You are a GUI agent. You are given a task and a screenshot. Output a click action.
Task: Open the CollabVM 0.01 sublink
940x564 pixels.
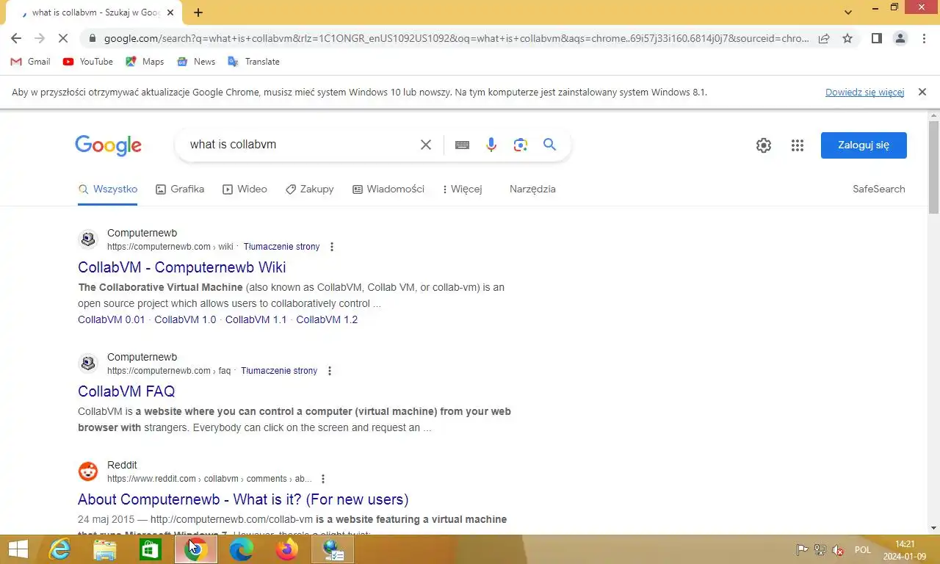(112, 319)
